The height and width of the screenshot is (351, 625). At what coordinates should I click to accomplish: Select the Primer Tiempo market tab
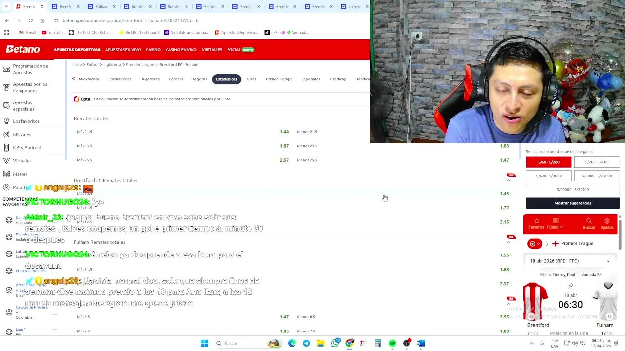point(279,79)
